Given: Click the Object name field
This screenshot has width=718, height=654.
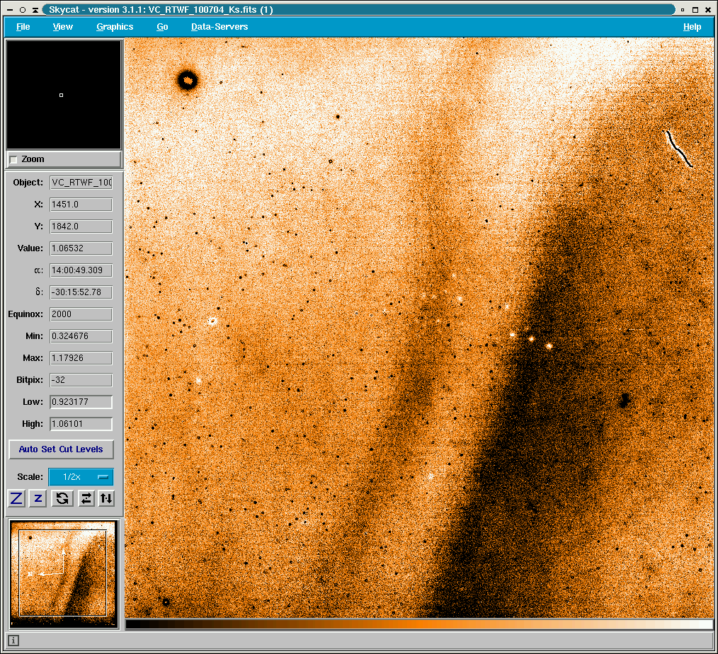Looking at the screenshot, I should click(81, 183).
